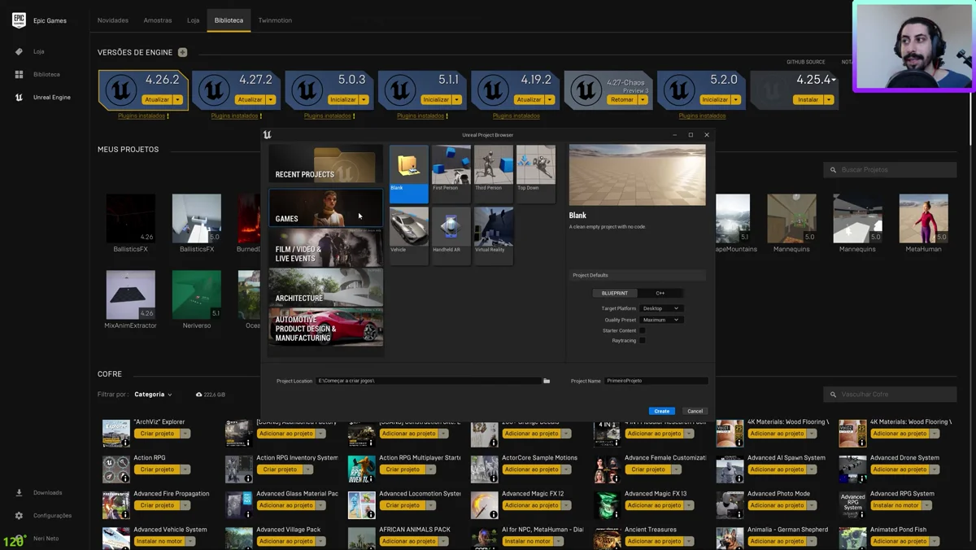Switch to the Novidades tab

coord(113,20)
